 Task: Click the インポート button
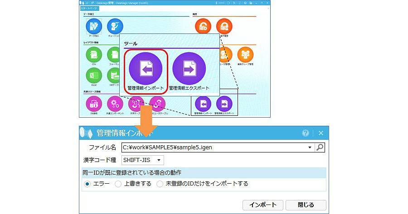[x=263, y=204]
